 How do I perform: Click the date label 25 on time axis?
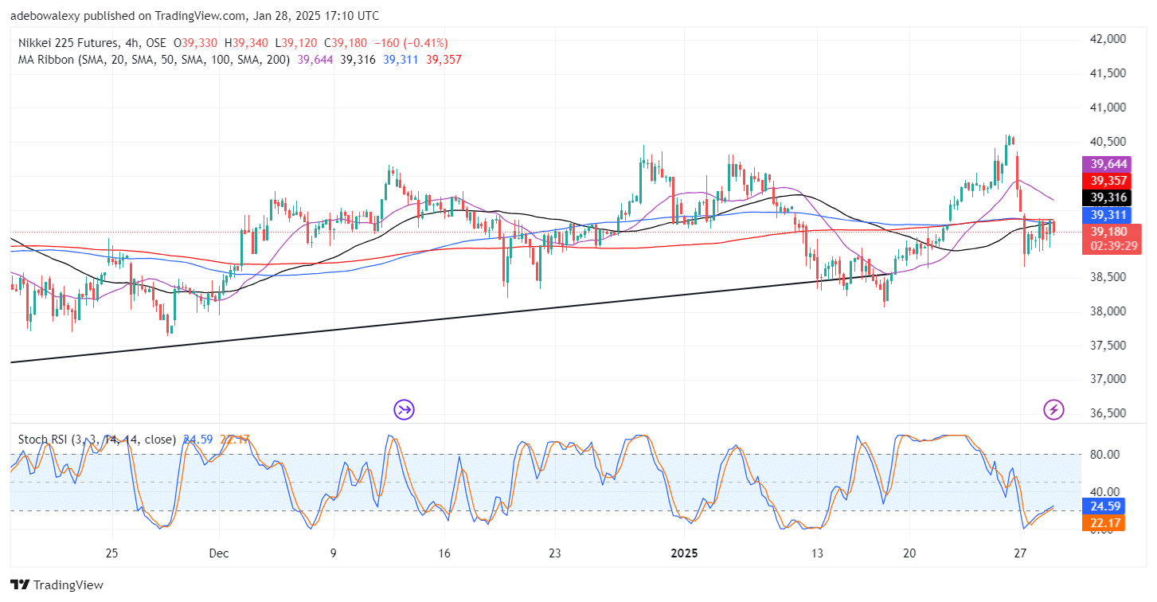click(111, 553)
